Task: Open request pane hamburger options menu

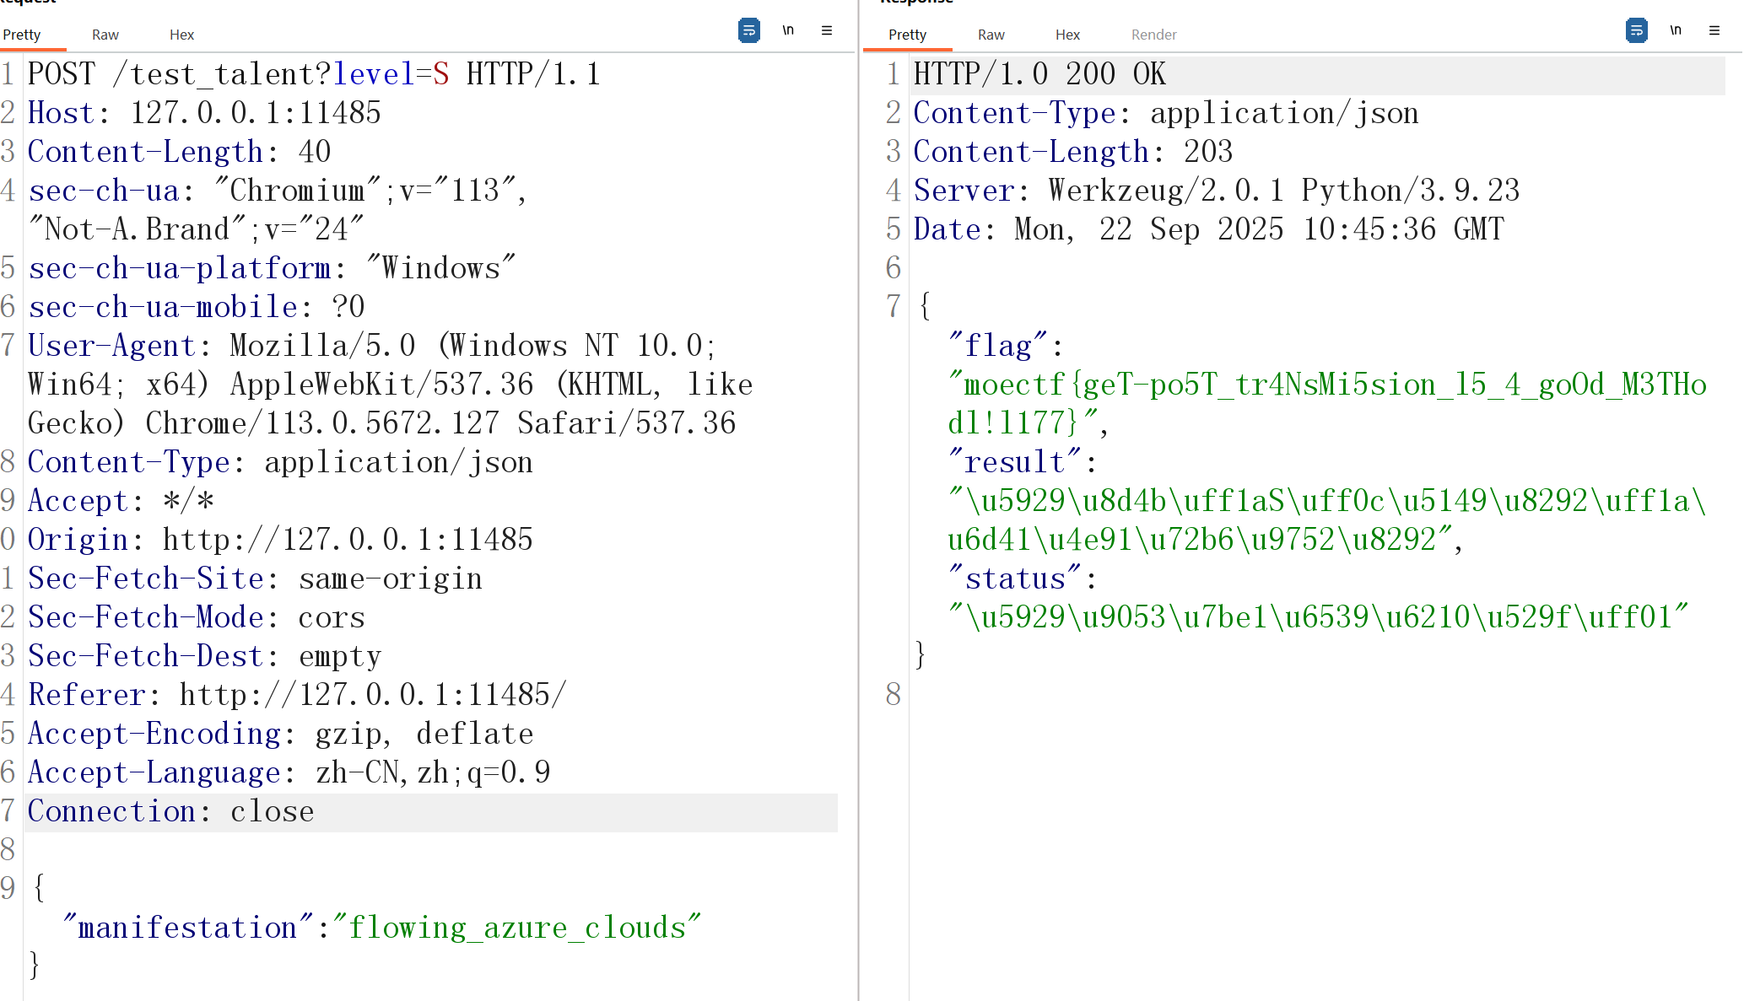Action: (x=827, y=31)
